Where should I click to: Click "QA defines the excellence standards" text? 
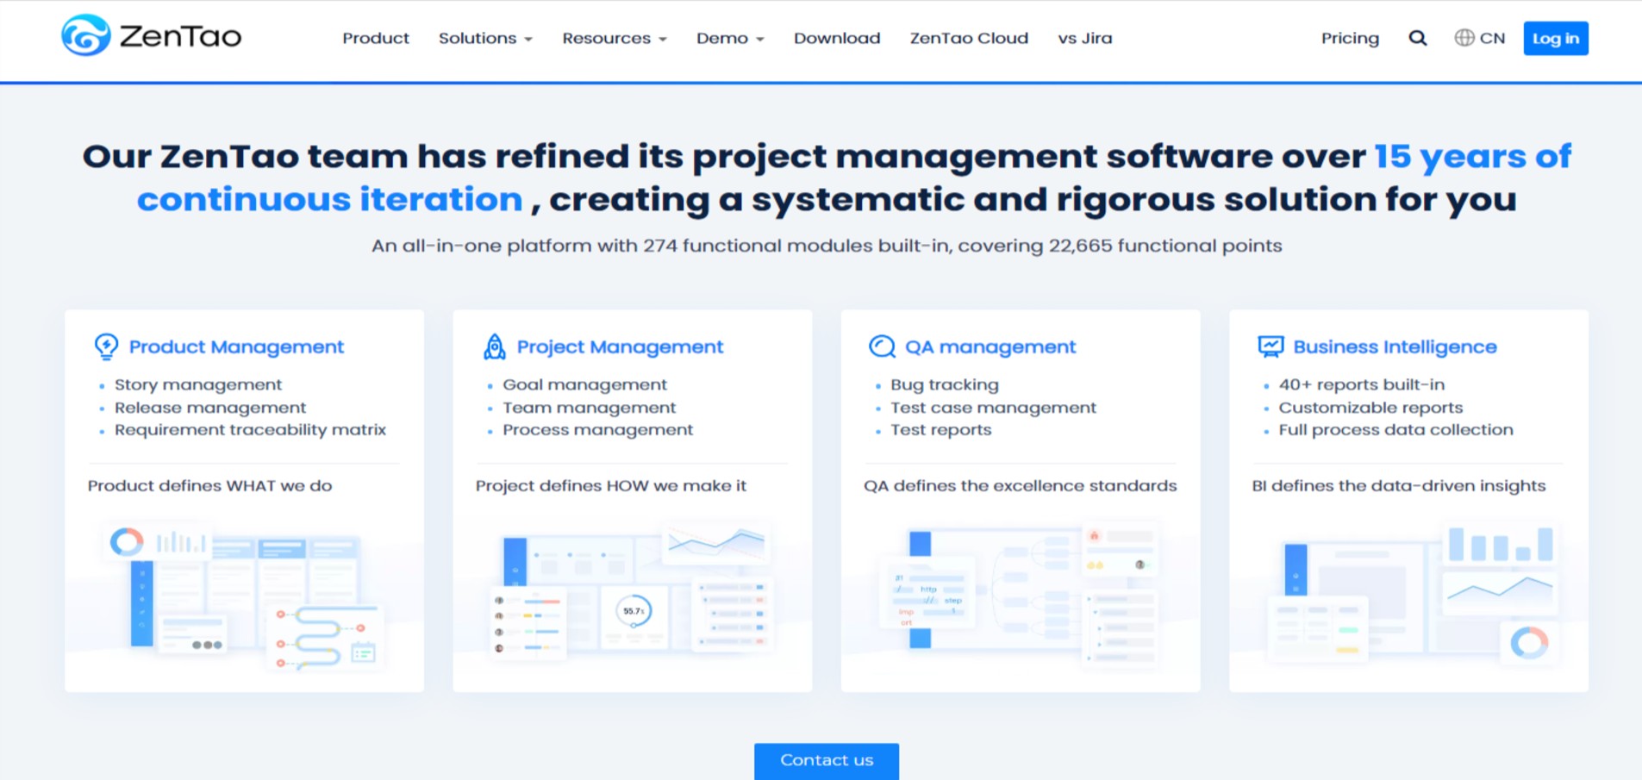1020,485
